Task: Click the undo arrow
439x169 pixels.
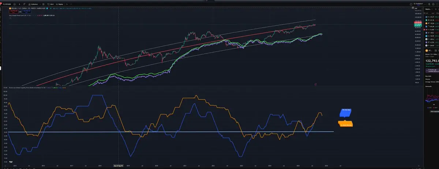Action: (67, 4)
